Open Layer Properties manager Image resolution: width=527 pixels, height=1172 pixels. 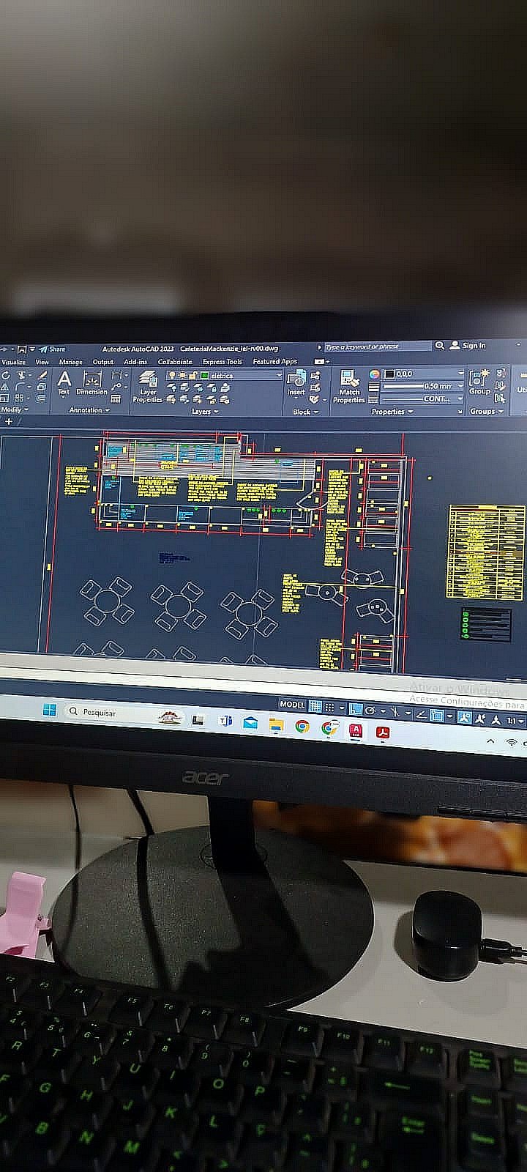click(148, 386)
